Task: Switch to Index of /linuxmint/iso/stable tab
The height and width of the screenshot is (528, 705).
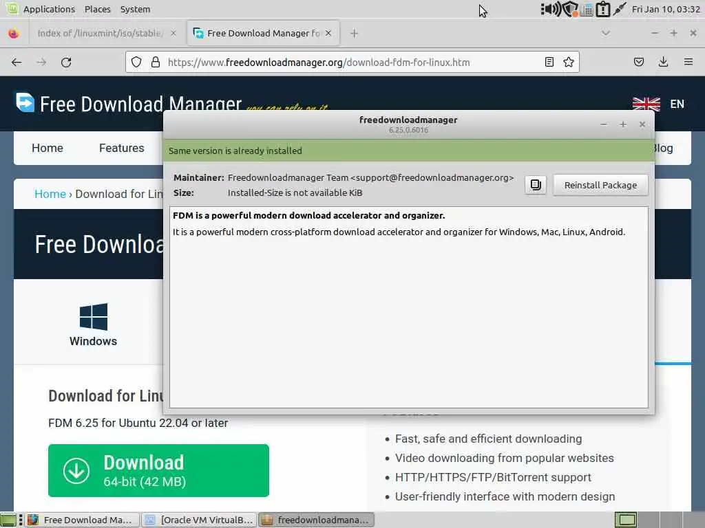Action: click(x=100, y=33)
